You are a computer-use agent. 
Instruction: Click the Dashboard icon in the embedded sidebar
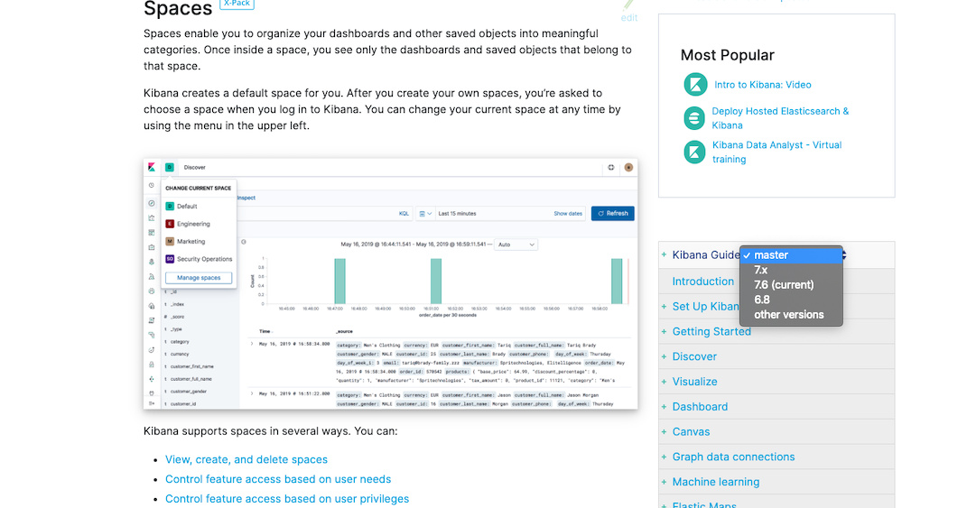(x=152, y=233)
